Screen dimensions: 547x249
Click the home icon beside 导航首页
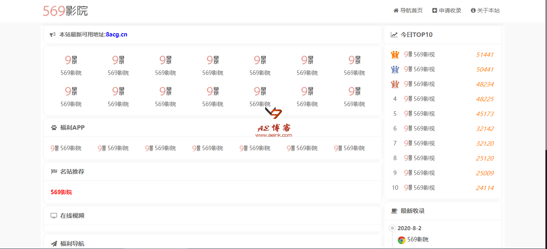pyautogui.click(x=396, y=10)
